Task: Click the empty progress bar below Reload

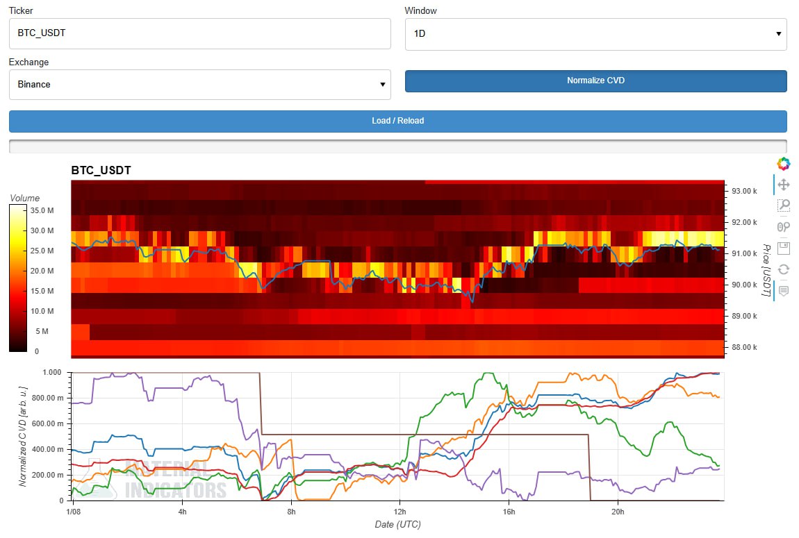Action: 397,146
